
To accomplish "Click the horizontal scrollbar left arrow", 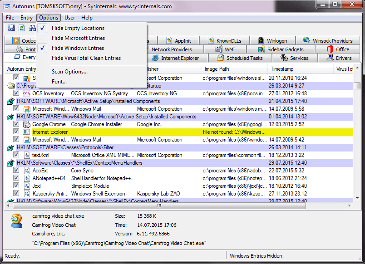I will pos(8,205).
